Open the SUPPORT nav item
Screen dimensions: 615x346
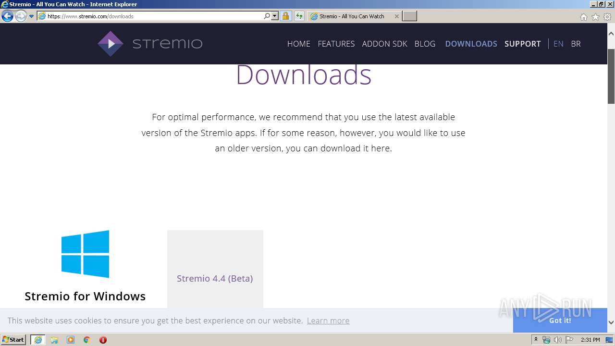522,44
